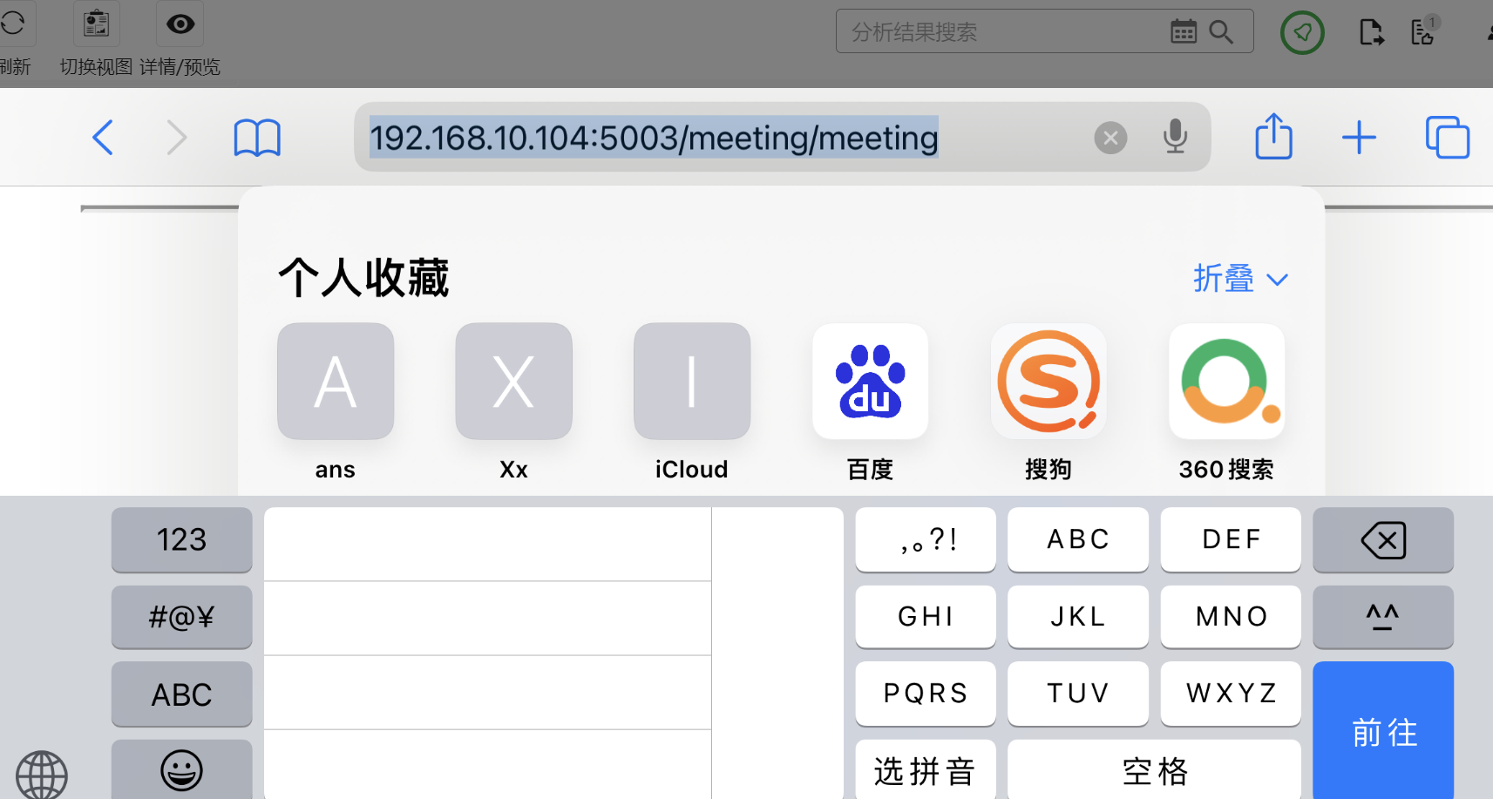Viewport: 1493px width, 799px height.
Task: Open the 搜狗 Sogou favorite
Action: coord(1048,403)
